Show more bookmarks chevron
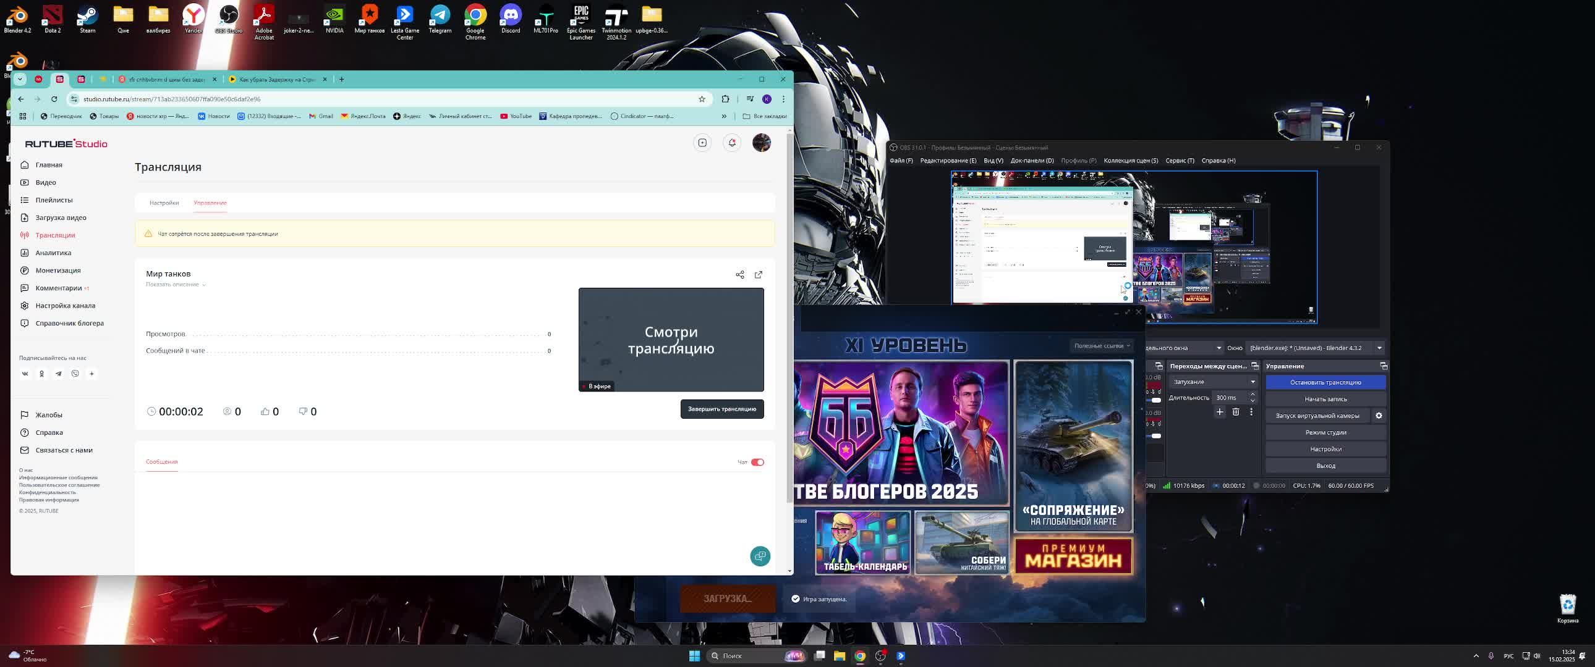Screen dimensions: 1595x667 click(724, 116)
